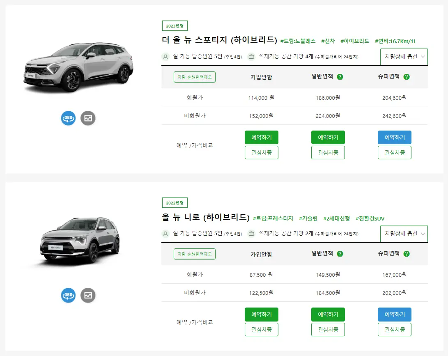The width and height of the screenshot is (448, 356).
Task: Click blue 슈퍼면책 예약하기 button for the Niro
Action: [x=394, y=314]
